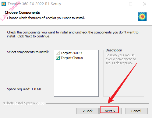Click the Nullsoft Install System v3.05 text
This screenshot has width=152, height=118.
pos(23,103)
